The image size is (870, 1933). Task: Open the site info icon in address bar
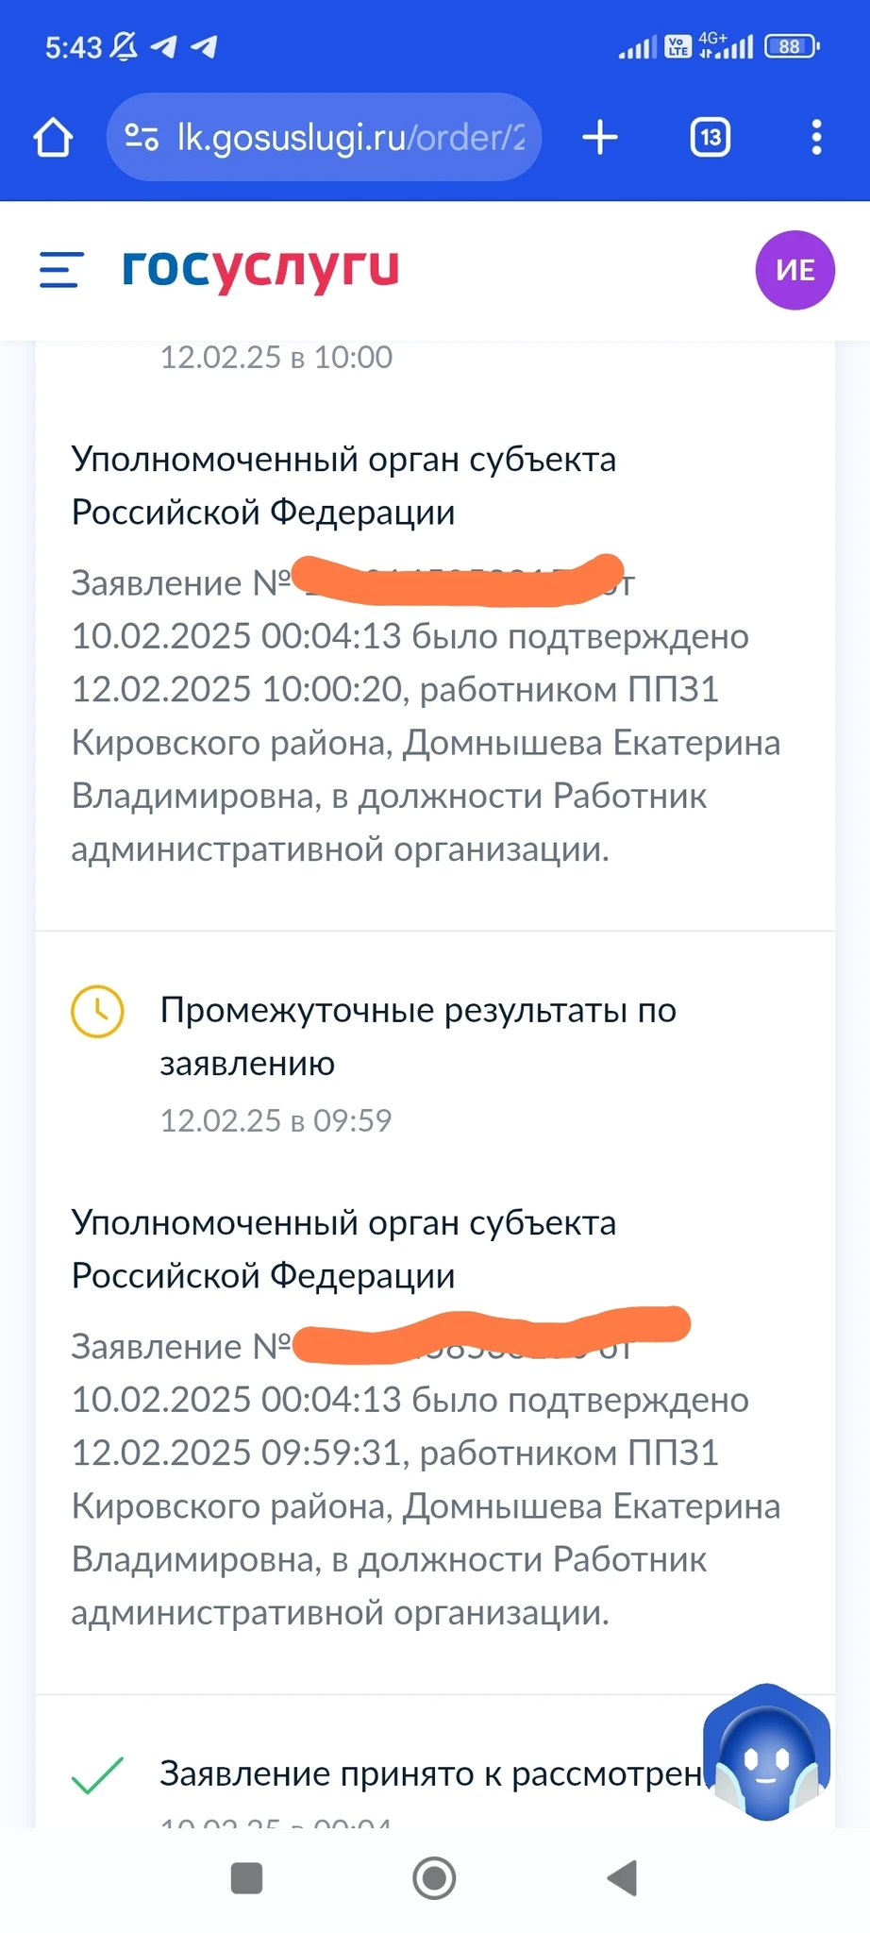pyautogui.click(x=142, y=138)
